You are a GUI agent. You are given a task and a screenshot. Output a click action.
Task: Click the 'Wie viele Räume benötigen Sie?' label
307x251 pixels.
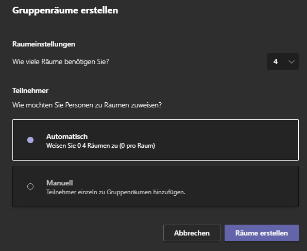[60, 62]
